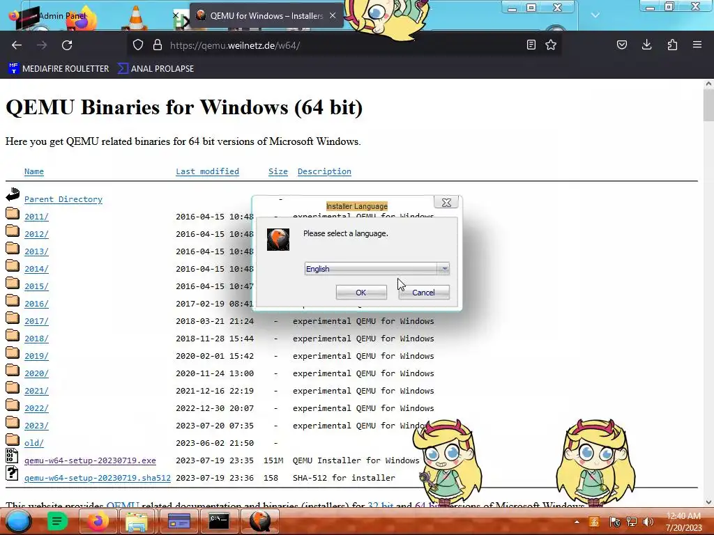Confirm language with OK button
Image resolution: width=714 pixels, height=535 pixels.
point(361,293)
